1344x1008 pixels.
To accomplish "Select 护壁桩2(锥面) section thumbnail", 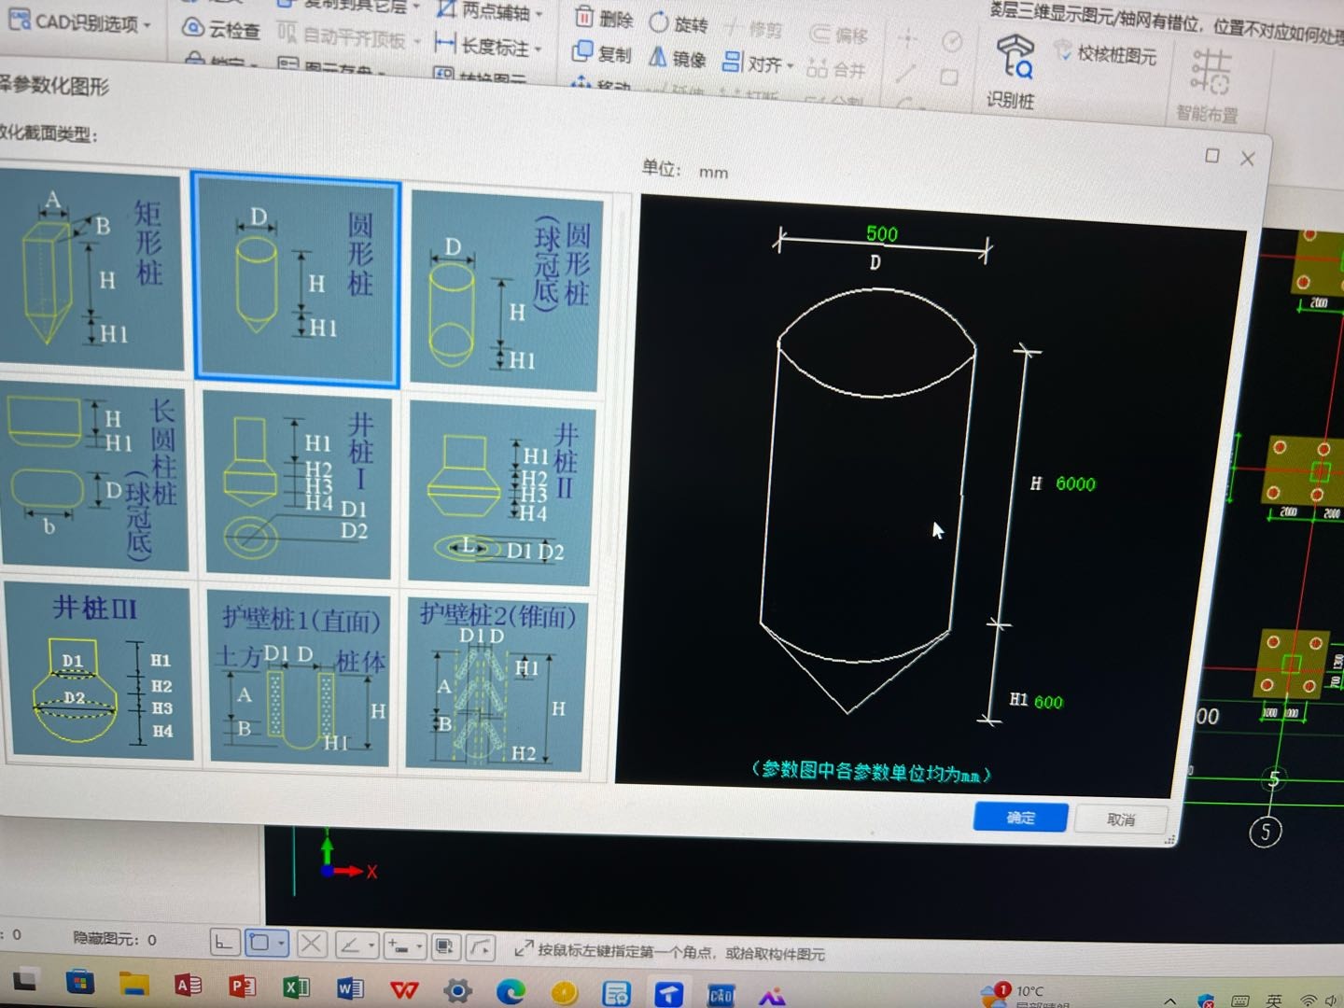I will [497, 683].
